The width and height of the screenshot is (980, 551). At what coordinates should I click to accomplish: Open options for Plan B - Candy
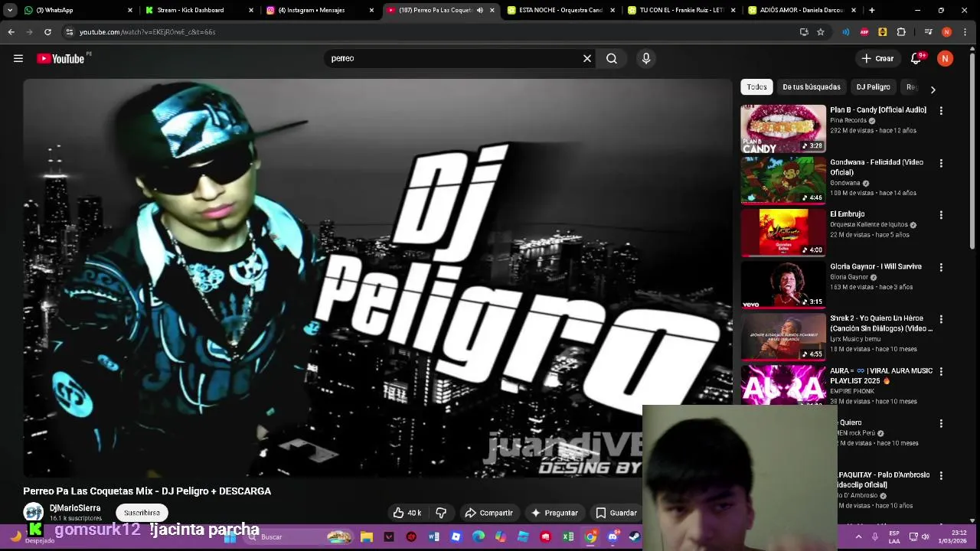[x=941, y=111]
